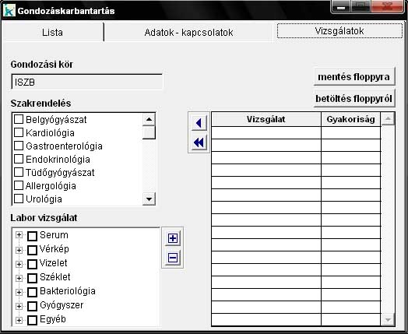Click the Szakrendelés list scrollbar thumb

[x=149, y=132]
